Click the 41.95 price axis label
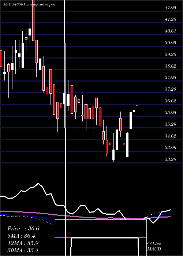Screen dimensions: 183x256 coord(171,8)
